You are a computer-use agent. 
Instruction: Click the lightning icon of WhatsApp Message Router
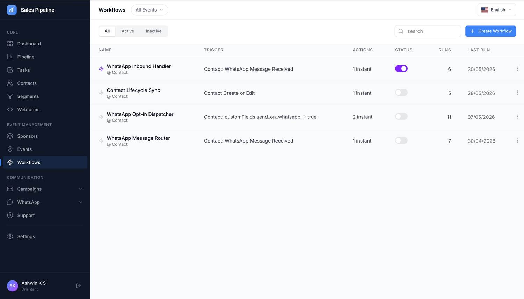point(101,141)
